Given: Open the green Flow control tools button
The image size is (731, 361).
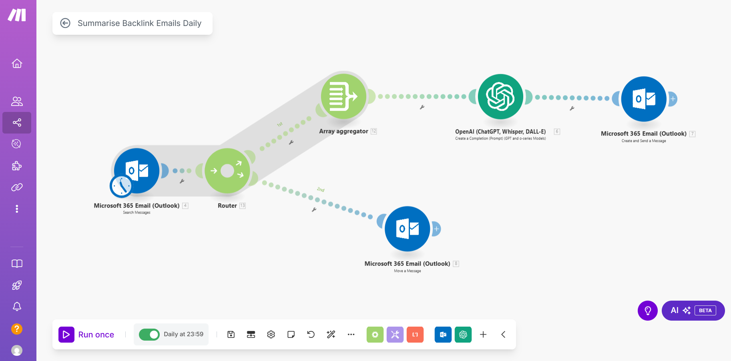Looking at the screenshot, I should point(375,335).
